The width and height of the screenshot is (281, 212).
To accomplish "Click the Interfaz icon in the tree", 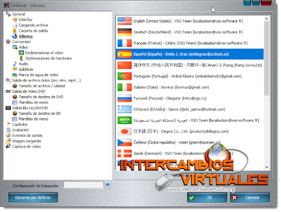I will (15, 20).
